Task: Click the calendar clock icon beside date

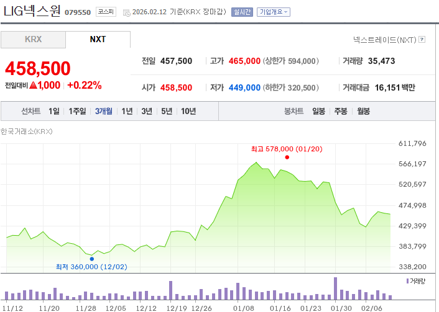Action: (127, 12)
